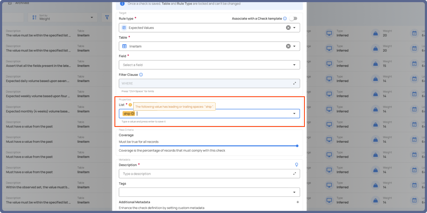Open the Select a field dropdown

click(294, 65)
